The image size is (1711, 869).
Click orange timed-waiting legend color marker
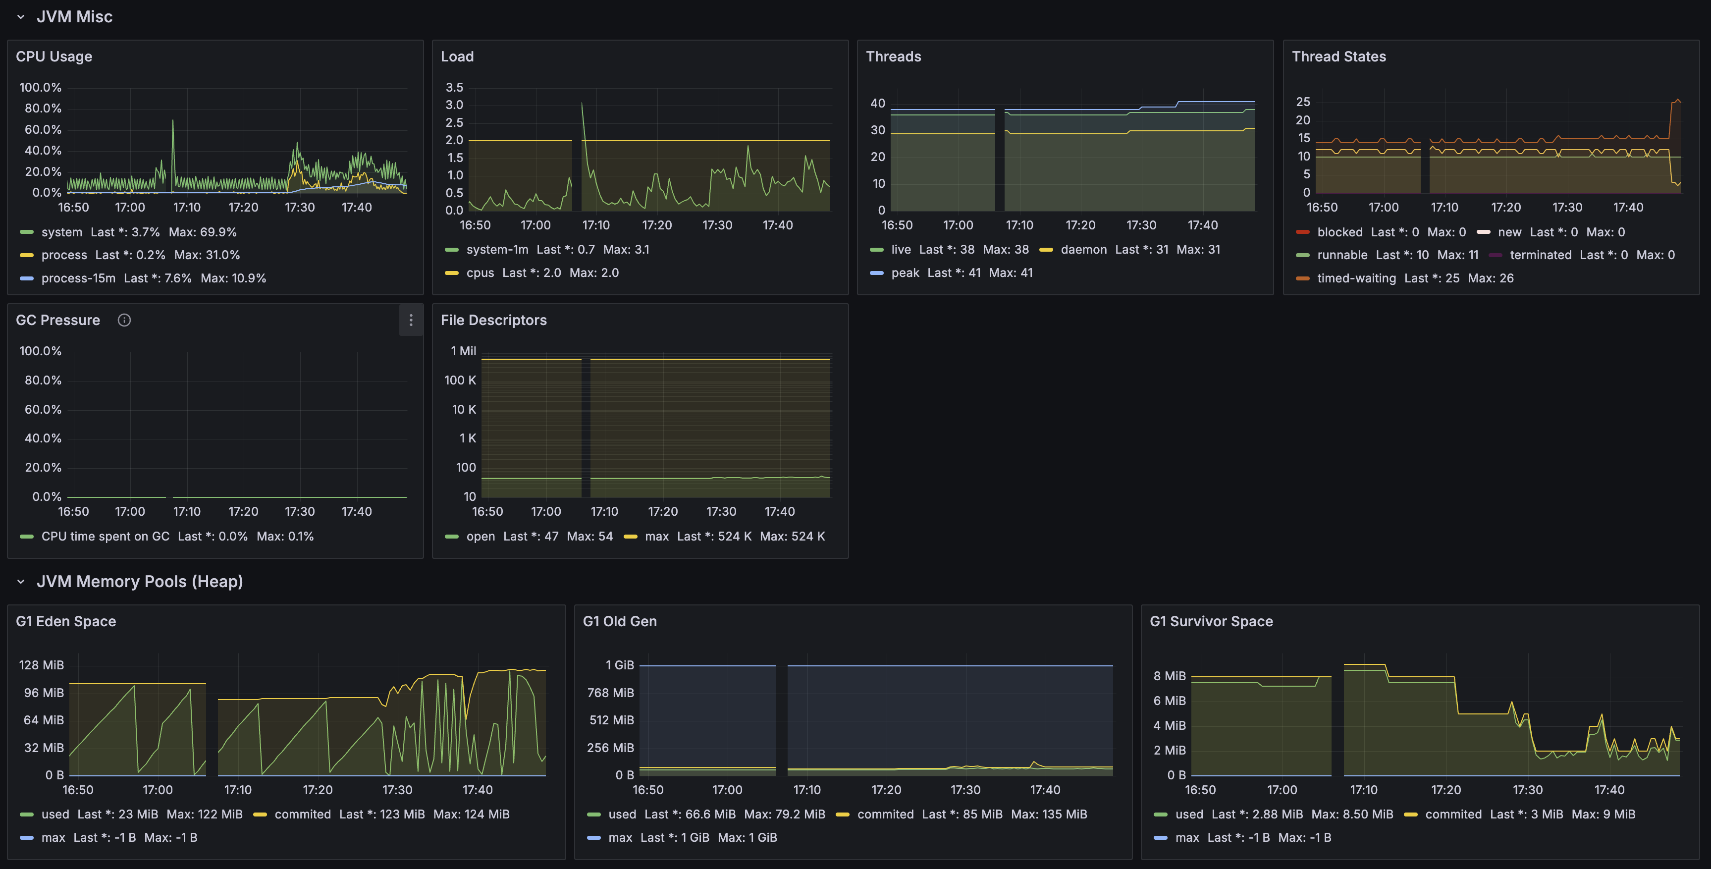pyautogui.click(x=1302, y=278)
